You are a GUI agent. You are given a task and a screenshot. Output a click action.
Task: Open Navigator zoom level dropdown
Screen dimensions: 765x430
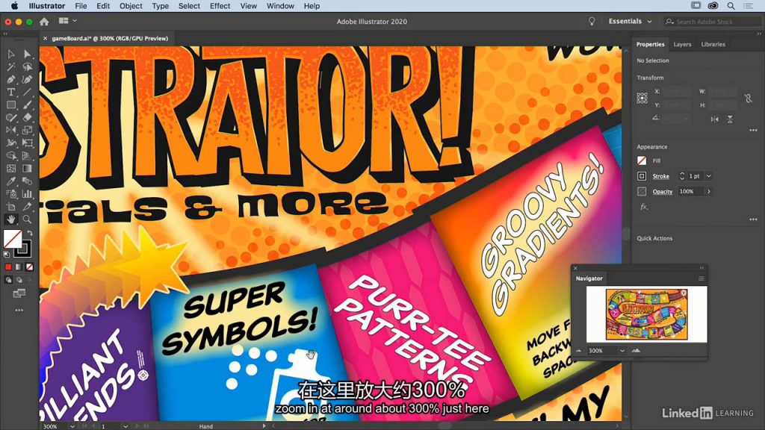pos(622,351)
